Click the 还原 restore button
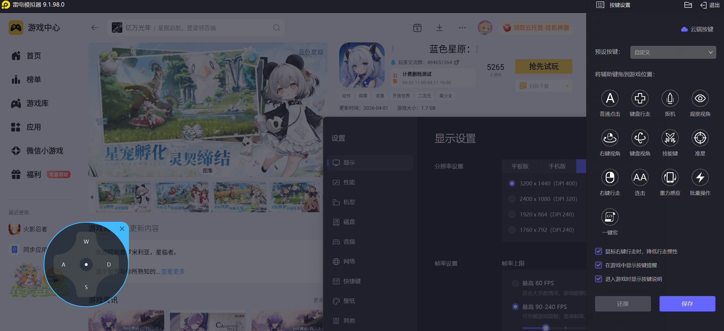 tap(623, 303)
